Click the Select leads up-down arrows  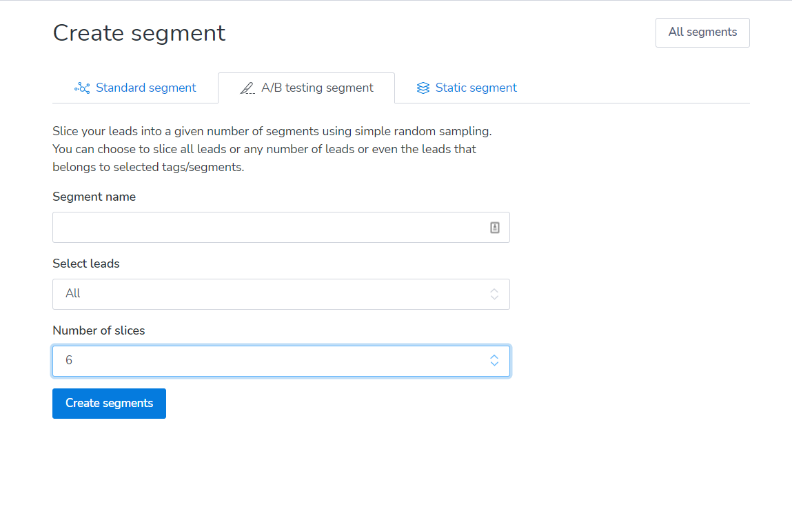pyautogui.click(x=494, y=294)
